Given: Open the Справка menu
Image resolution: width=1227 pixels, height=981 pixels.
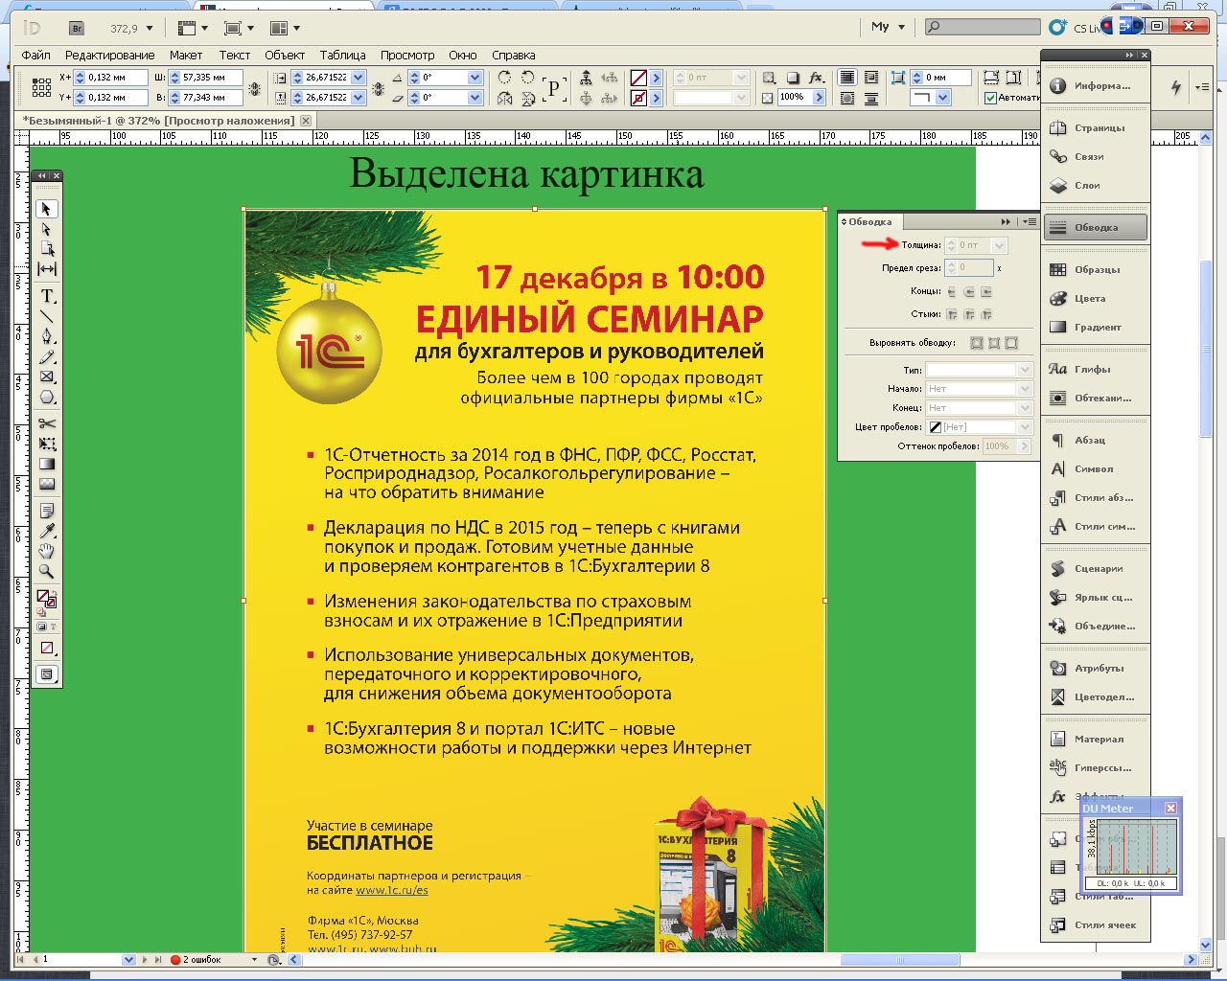Looking at the screenshot, I should tap(513, 56).
